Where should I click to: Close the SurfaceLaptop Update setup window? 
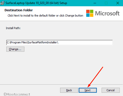[118, 3]
